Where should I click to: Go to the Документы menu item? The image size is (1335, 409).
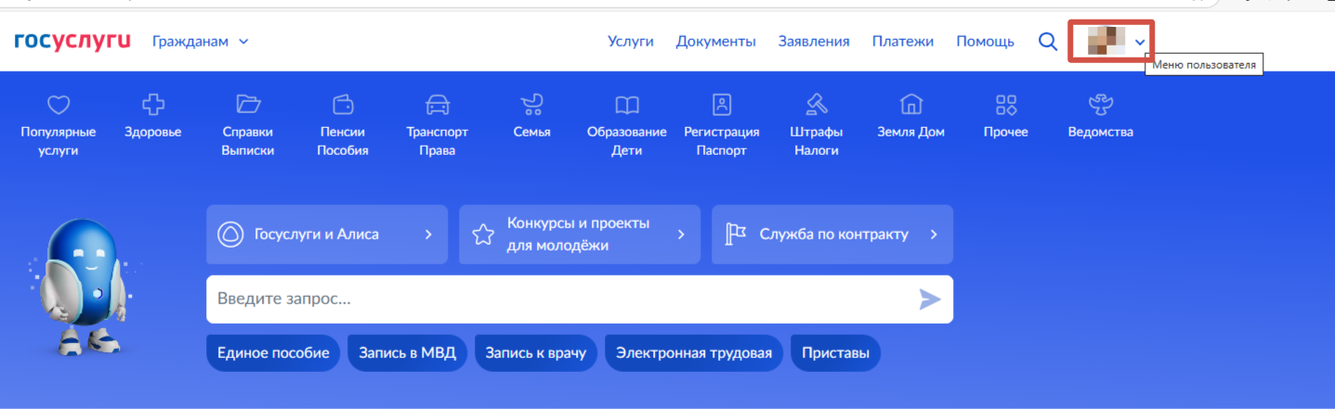pos(715,42)
